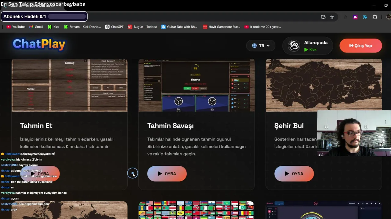Viewport: 391px width, 219px height.
Task: Open the Guitar Tabs bookmark
Action: [179, 27]
